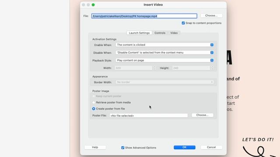Click the Appearance heading text
This screenshot has height=157, width=280.
pyautogui.click(x=100, y=77)
